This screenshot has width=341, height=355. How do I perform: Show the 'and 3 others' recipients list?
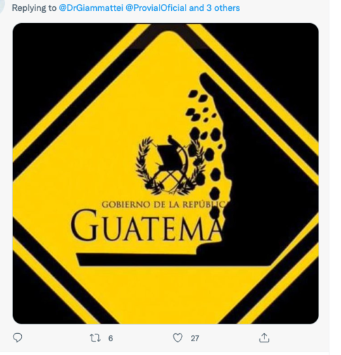(x=214, y=8)
